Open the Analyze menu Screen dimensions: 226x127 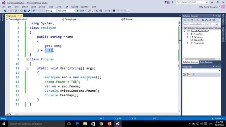tap(75, 7)
